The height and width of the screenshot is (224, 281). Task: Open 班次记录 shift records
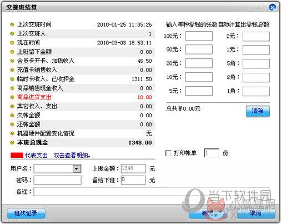tap(26, 213)
